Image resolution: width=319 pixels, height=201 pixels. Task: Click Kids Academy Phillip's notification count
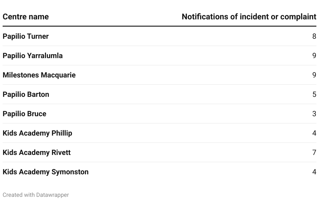coord(314,133)
